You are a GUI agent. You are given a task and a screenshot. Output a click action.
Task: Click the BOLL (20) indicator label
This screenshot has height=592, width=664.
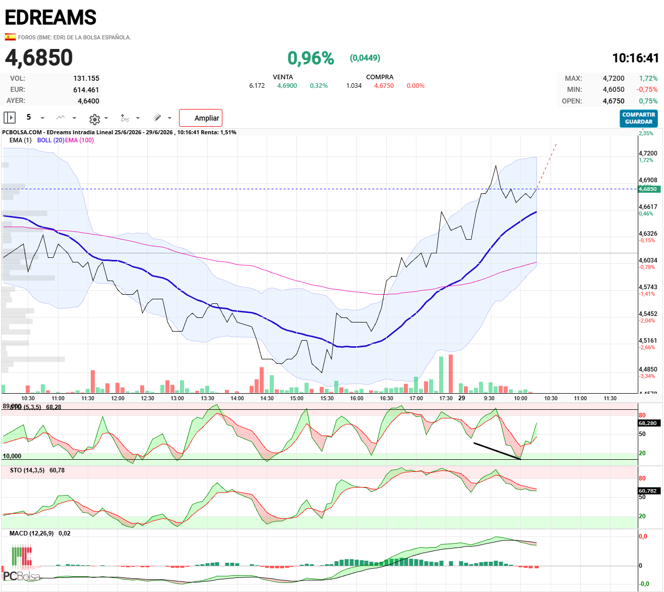pos(50,140)
